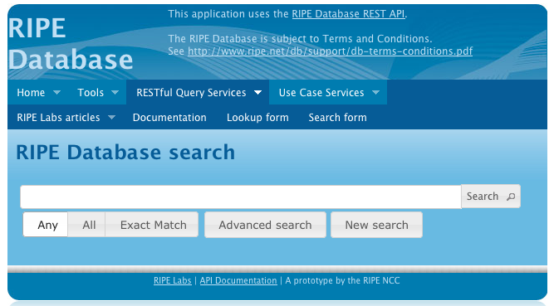Open the RIPE Database REST API link
Screen dimensions: 554x306
click(348, 14)
